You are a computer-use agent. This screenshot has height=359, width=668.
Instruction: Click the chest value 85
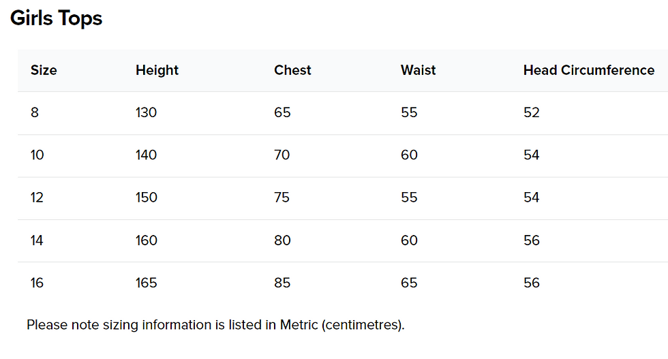[x=282, y=283]
